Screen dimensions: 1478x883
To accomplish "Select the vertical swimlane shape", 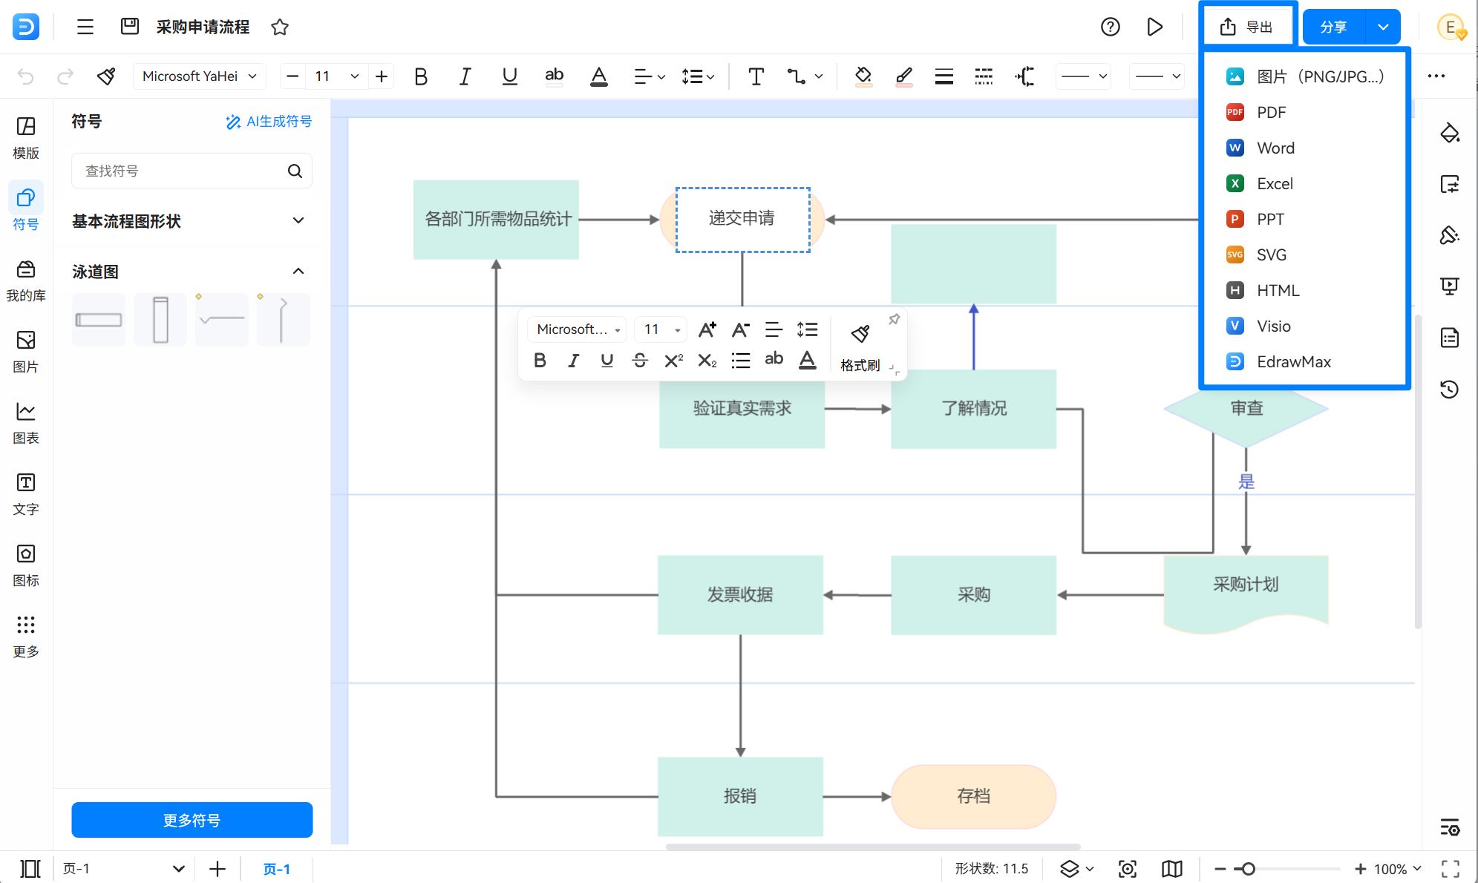I will point(160,320).
